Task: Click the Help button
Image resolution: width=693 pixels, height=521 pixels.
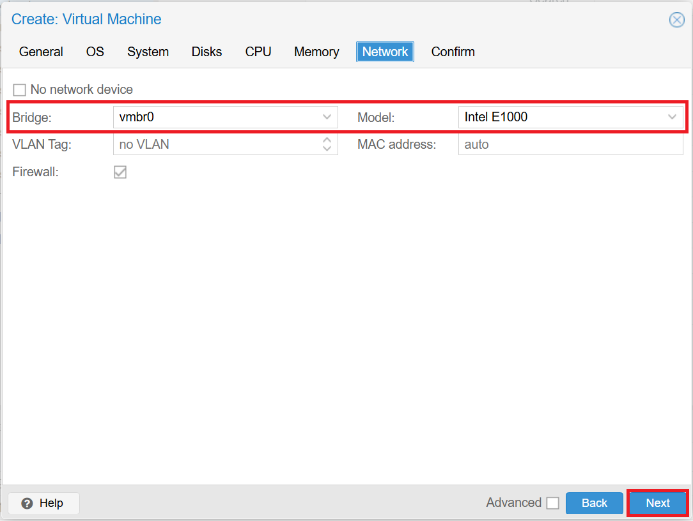Action: click(43, 503)
